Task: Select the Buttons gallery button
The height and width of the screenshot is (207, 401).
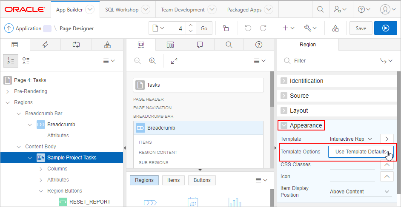Action: click(x=202, y=180)
